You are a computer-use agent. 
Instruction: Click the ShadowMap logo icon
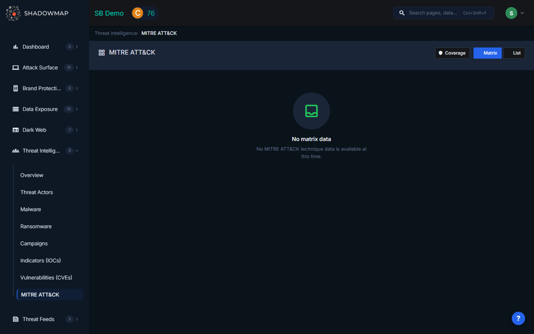pos(13,13)
